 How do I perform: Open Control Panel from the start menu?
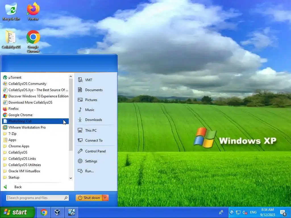pos(95,151)
